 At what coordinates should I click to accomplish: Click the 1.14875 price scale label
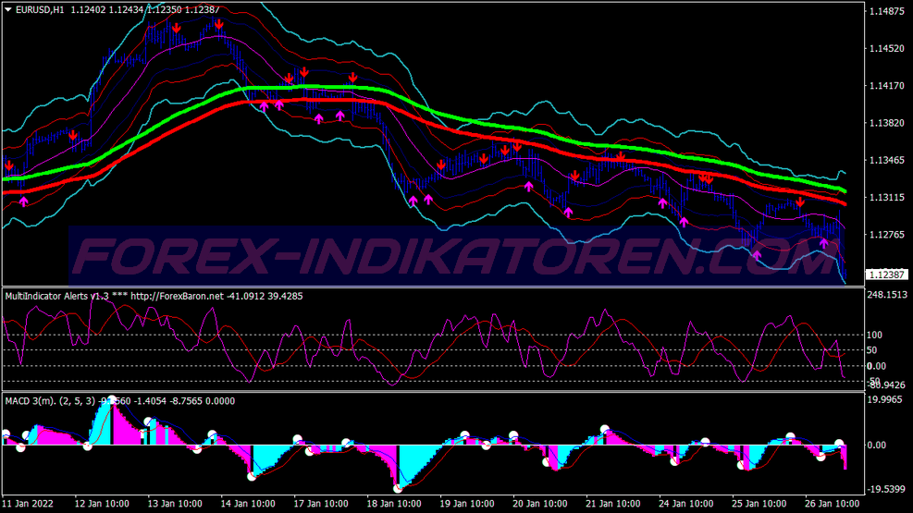point(886,11)
